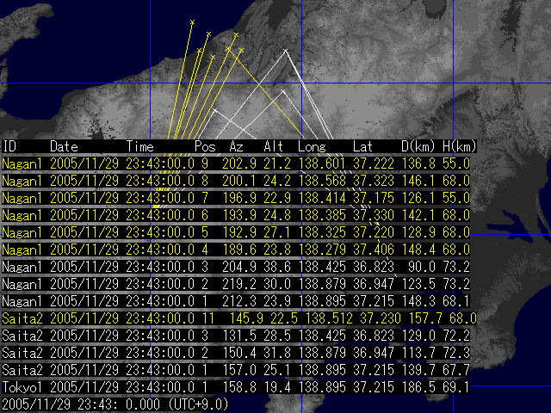Screen dimensions: 551x413
Task: Click height value 67.7
Action: (456, 370)
